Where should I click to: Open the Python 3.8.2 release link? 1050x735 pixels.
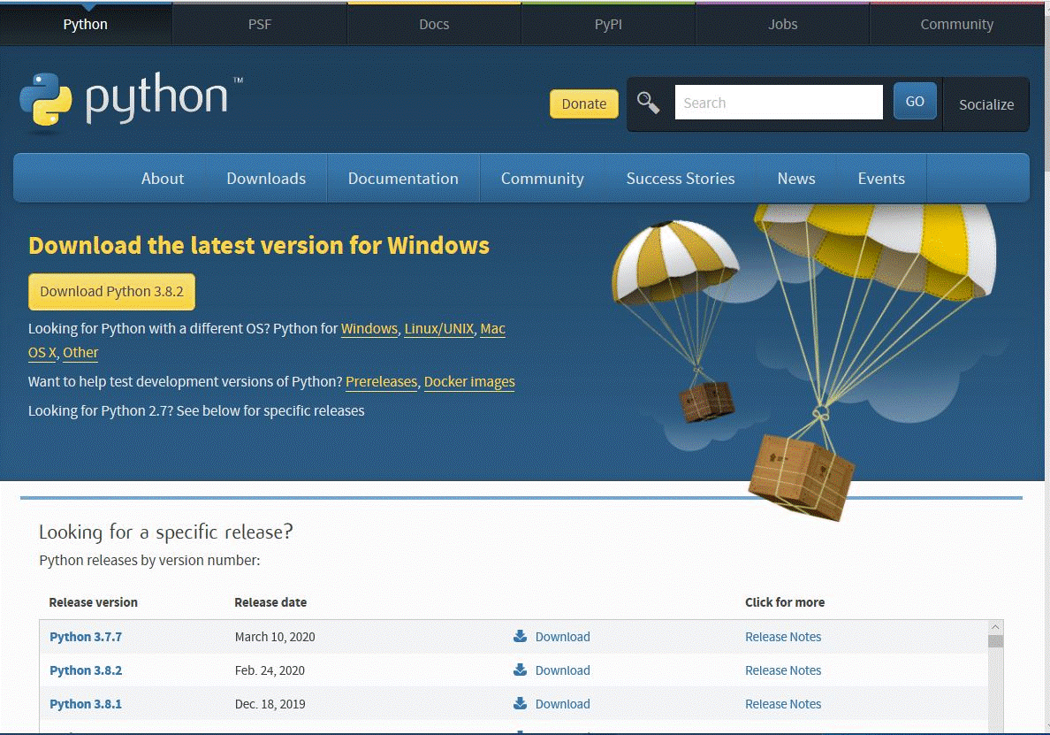(86, 670)
